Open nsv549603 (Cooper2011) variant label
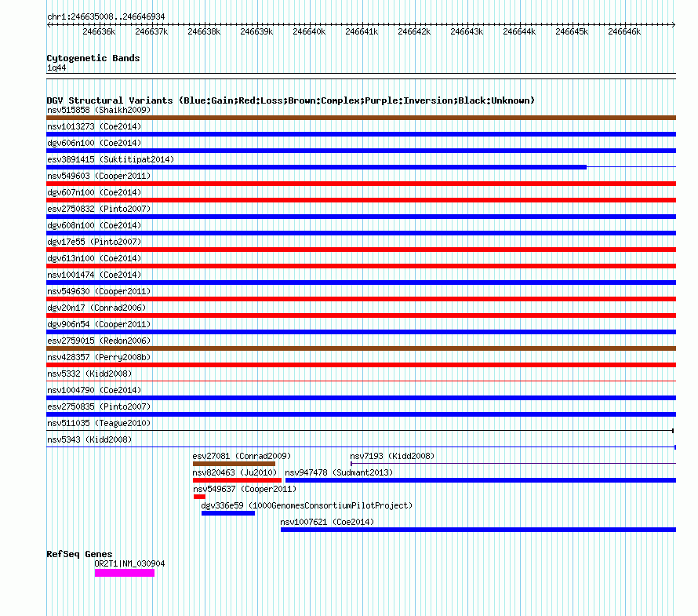The image size is (698, 616). (99, 176)
